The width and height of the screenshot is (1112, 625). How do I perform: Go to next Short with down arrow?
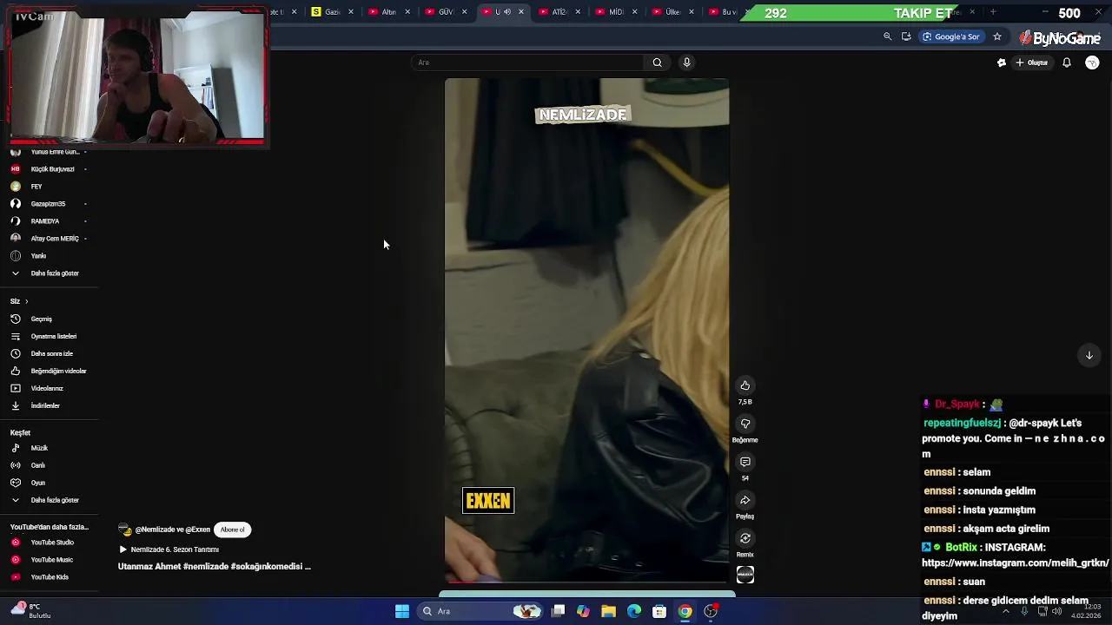1089,355
